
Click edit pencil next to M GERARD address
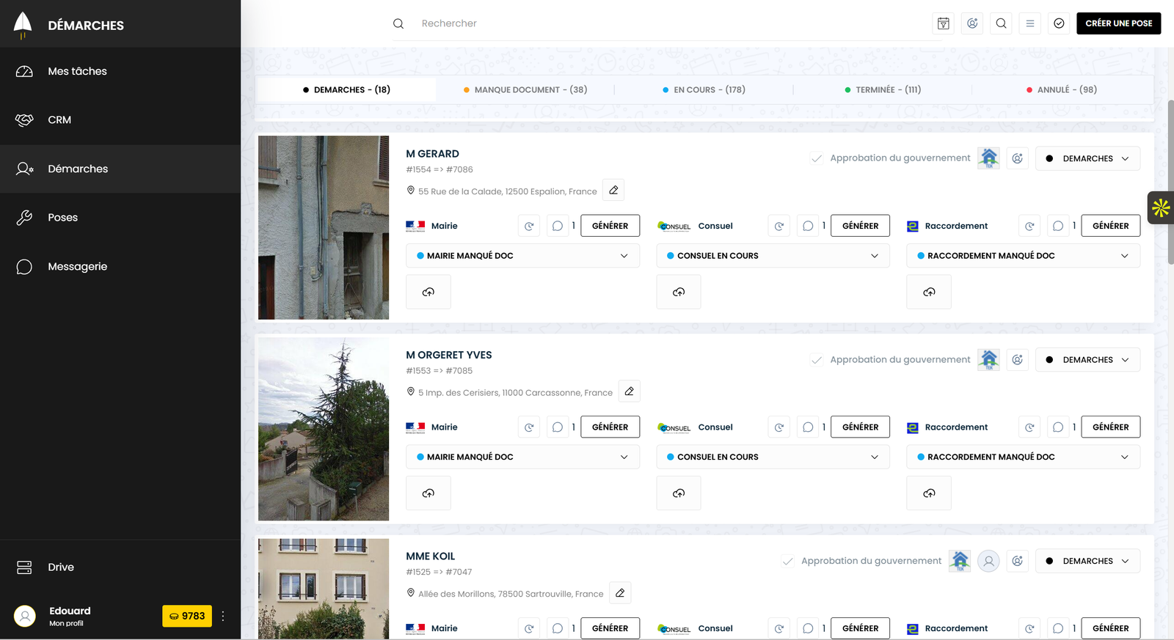pyautogui.click(x=613, y=191)
